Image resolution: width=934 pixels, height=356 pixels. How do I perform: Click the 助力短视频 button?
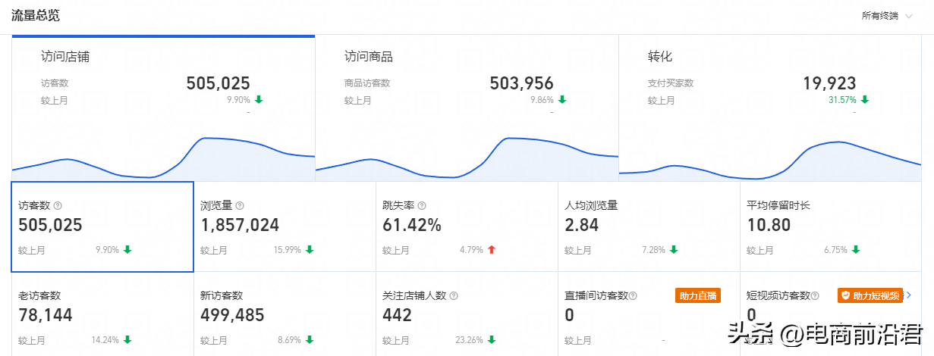tap(870, 295)
